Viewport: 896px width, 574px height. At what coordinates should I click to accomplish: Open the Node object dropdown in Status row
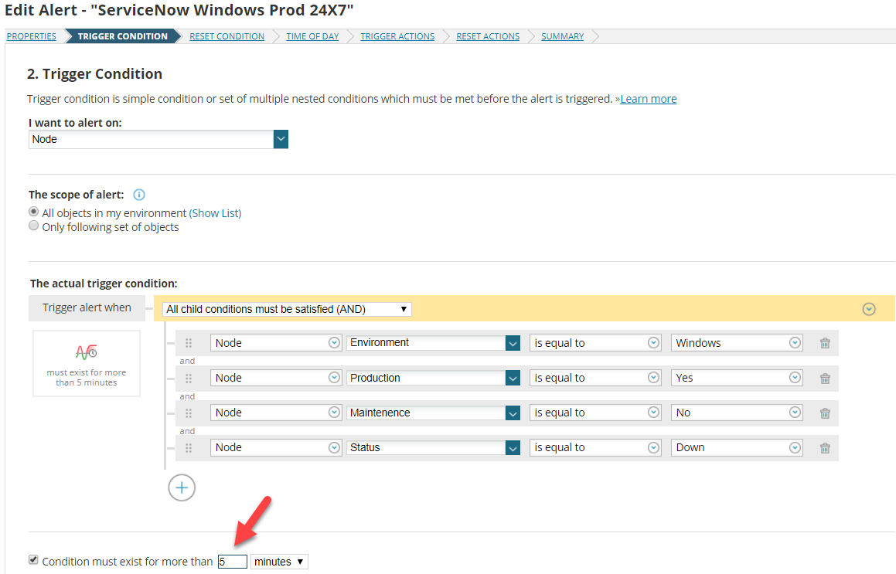point(276,447)
